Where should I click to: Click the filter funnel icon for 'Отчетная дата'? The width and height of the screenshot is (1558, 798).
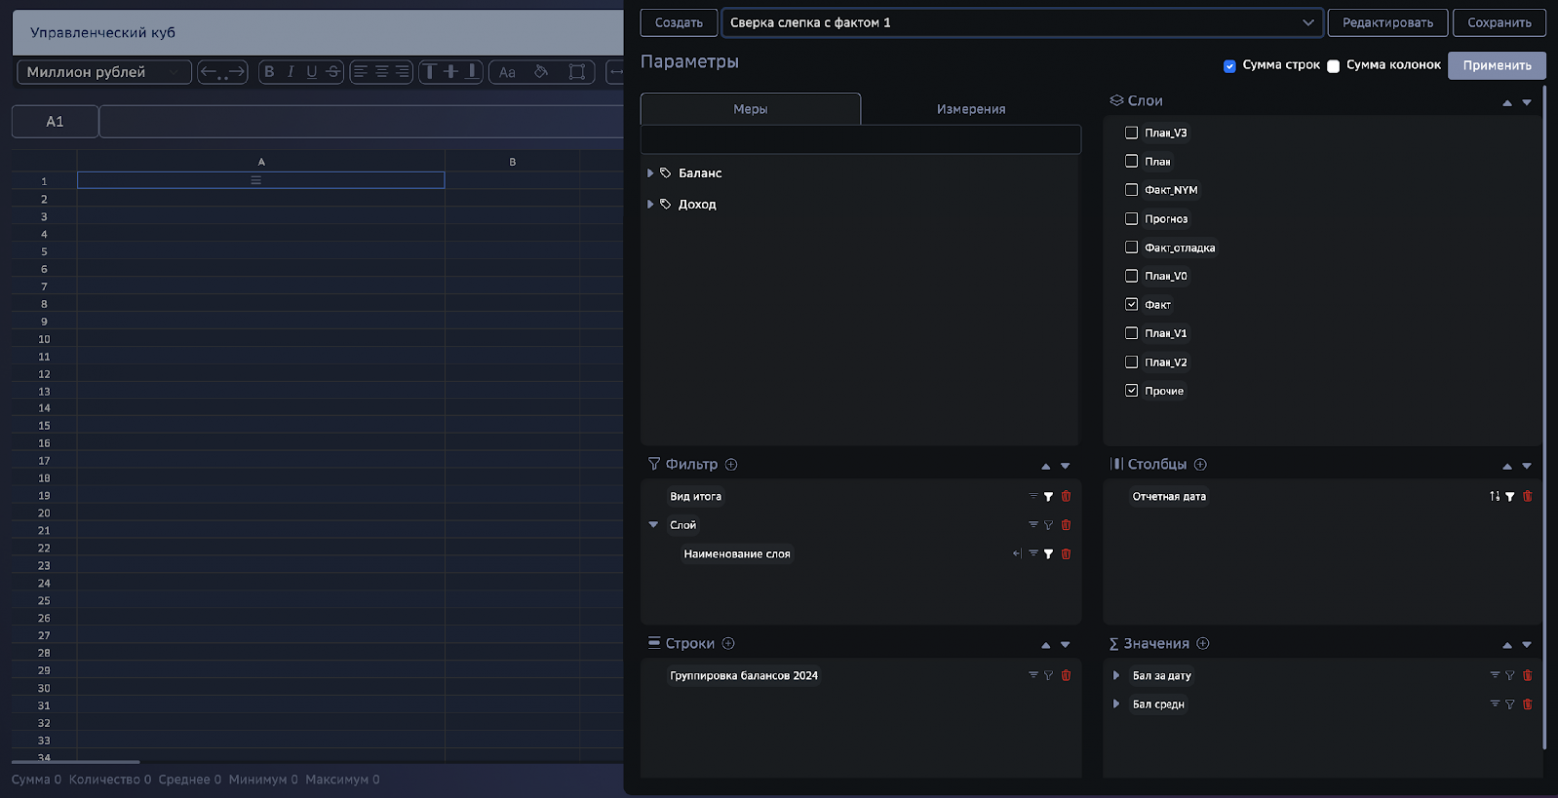click(x=1510, y=496)
